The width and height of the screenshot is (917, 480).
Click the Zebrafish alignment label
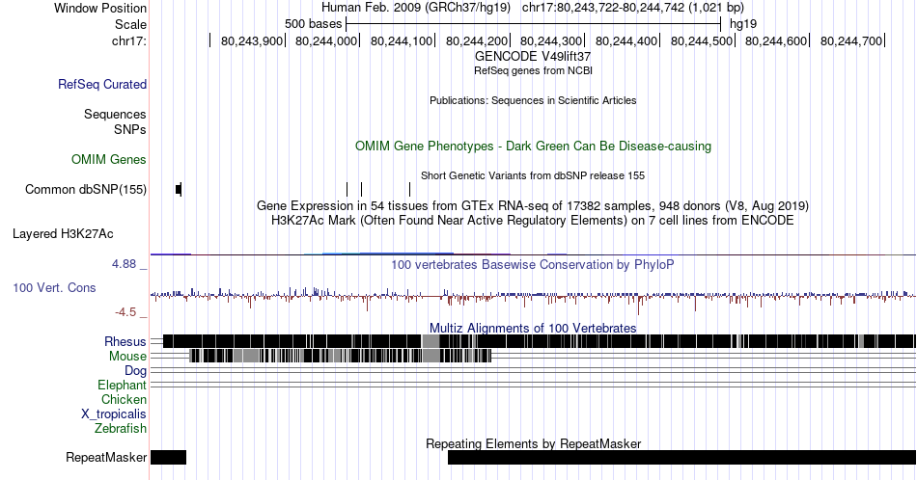coord(121,428)
